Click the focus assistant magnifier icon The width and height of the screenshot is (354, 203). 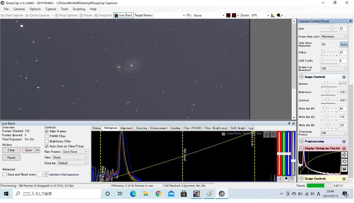click(279, 15)
